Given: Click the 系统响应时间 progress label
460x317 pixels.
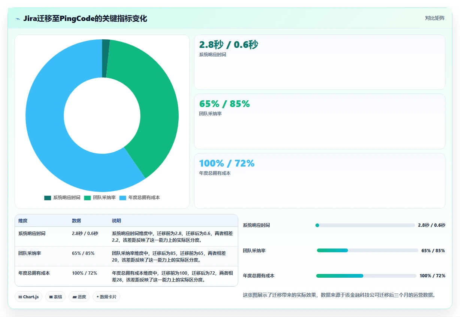Looking at the screenshot, I should point(256,225).
